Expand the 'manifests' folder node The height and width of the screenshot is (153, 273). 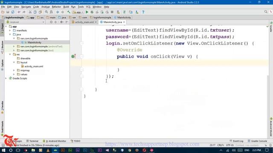coord(10,30)
